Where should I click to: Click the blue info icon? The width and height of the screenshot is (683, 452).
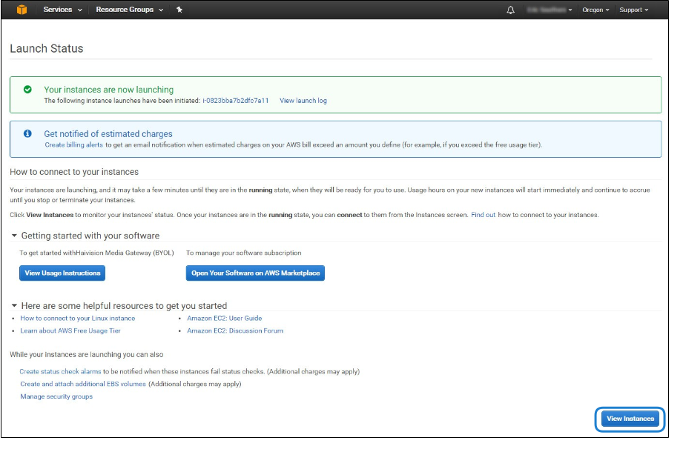pos(27,133)
